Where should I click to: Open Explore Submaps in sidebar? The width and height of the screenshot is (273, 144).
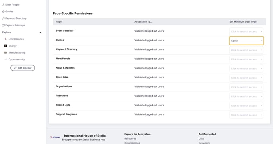(15, 25)
